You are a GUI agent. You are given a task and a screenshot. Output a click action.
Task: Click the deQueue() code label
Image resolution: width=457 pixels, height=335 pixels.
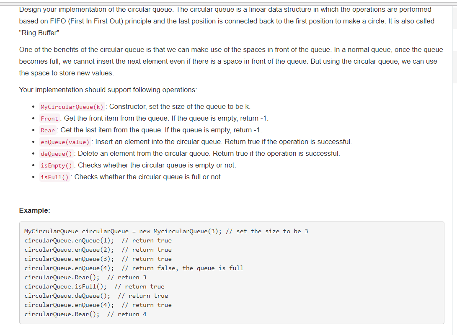56,154
